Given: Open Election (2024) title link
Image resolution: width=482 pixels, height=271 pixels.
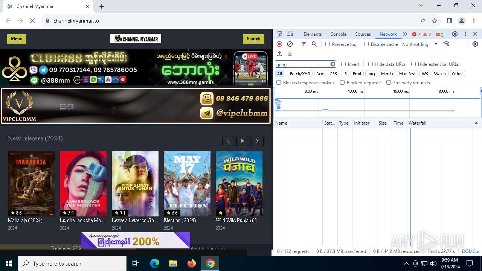Looking at the screenshot, I should point(180,221).
